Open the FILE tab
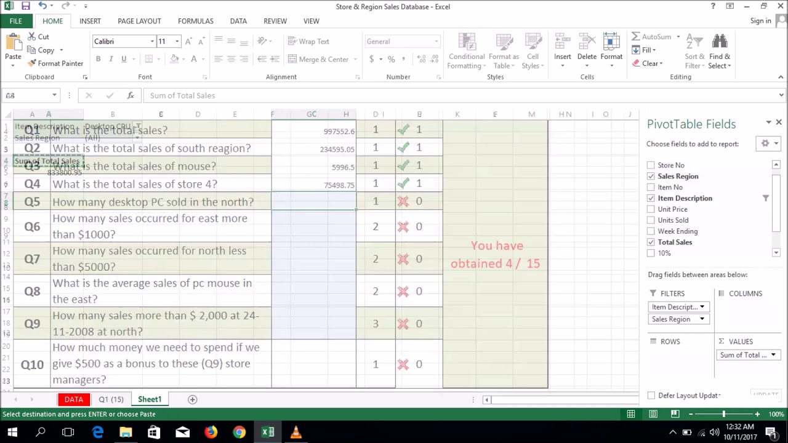Screen dimensions: 788x443 [x=16, y=21]
